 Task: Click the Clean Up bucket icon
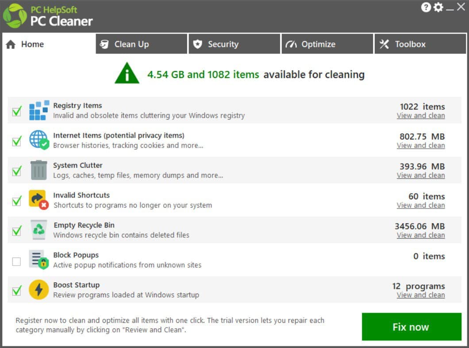tap(104, 44)
